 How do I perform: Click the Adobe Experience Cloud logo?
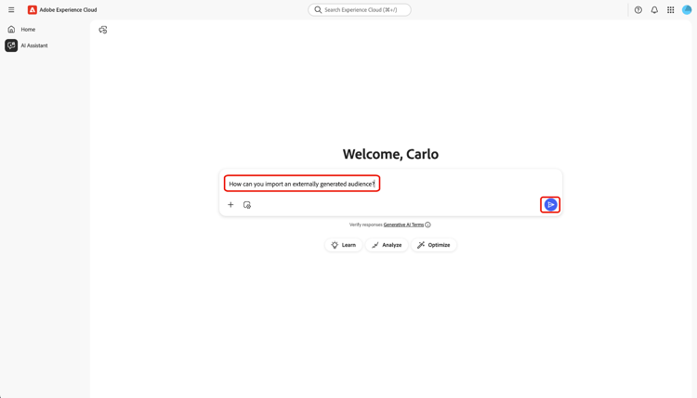pyautogui.click(x=32, y=10)
